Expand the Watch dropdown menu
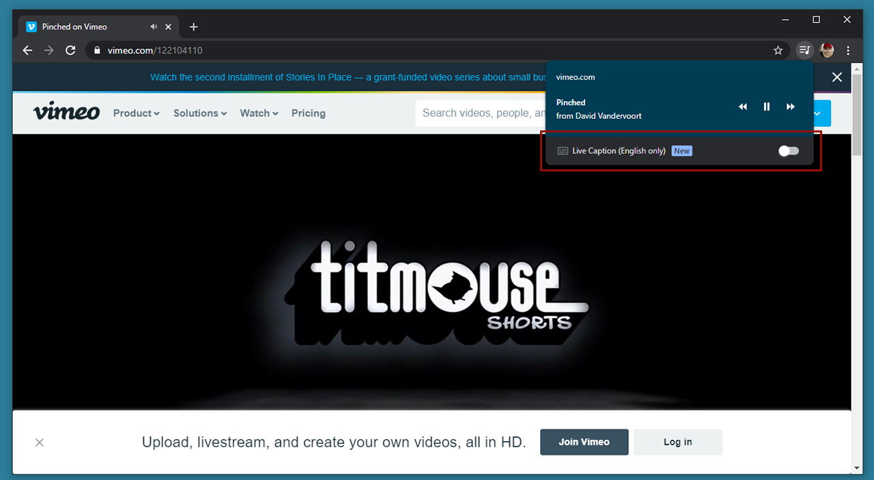This screenshot has width=874, height=480. [x=259, y=113]
